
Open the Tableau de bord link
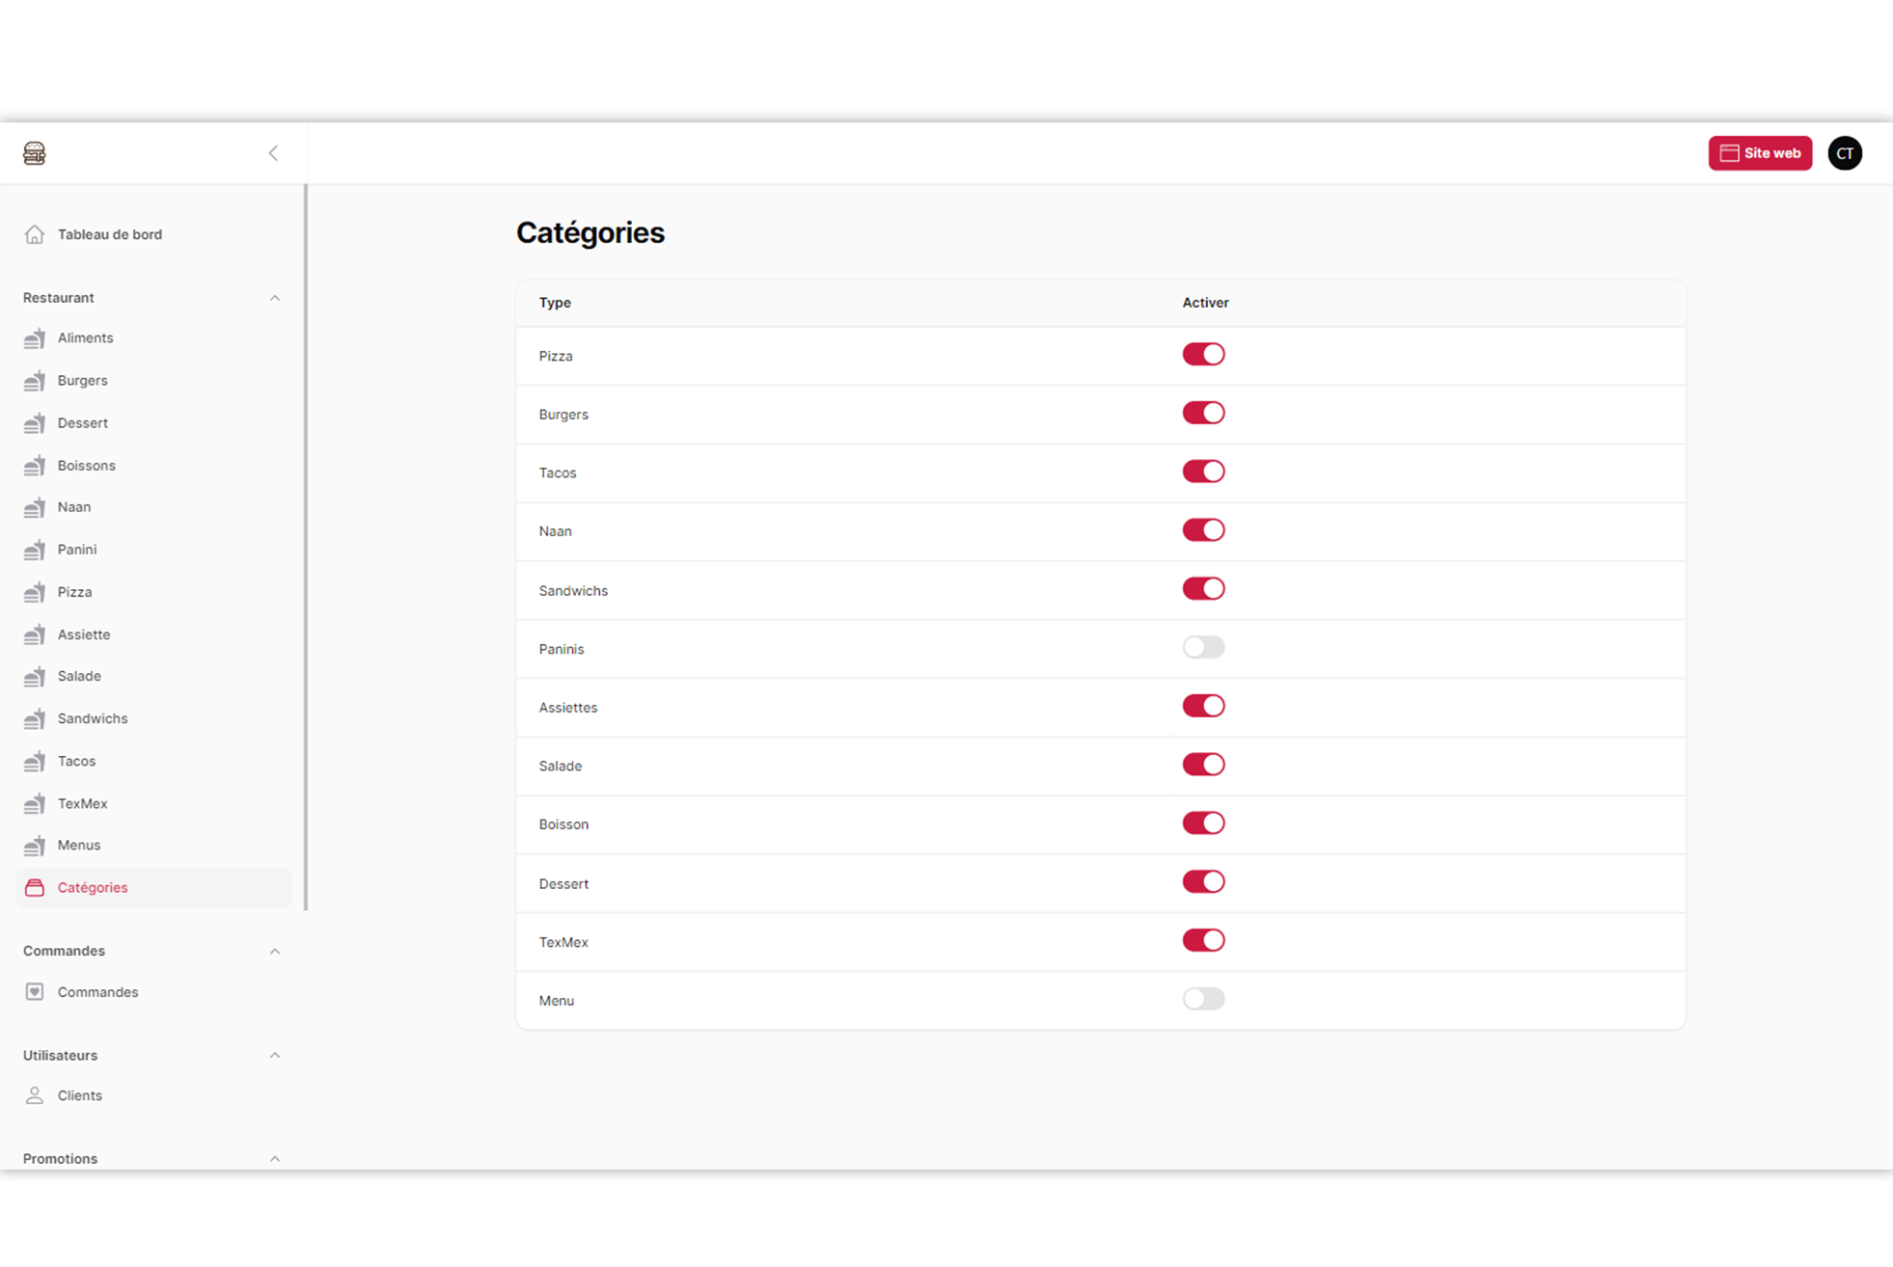[109, 234]
